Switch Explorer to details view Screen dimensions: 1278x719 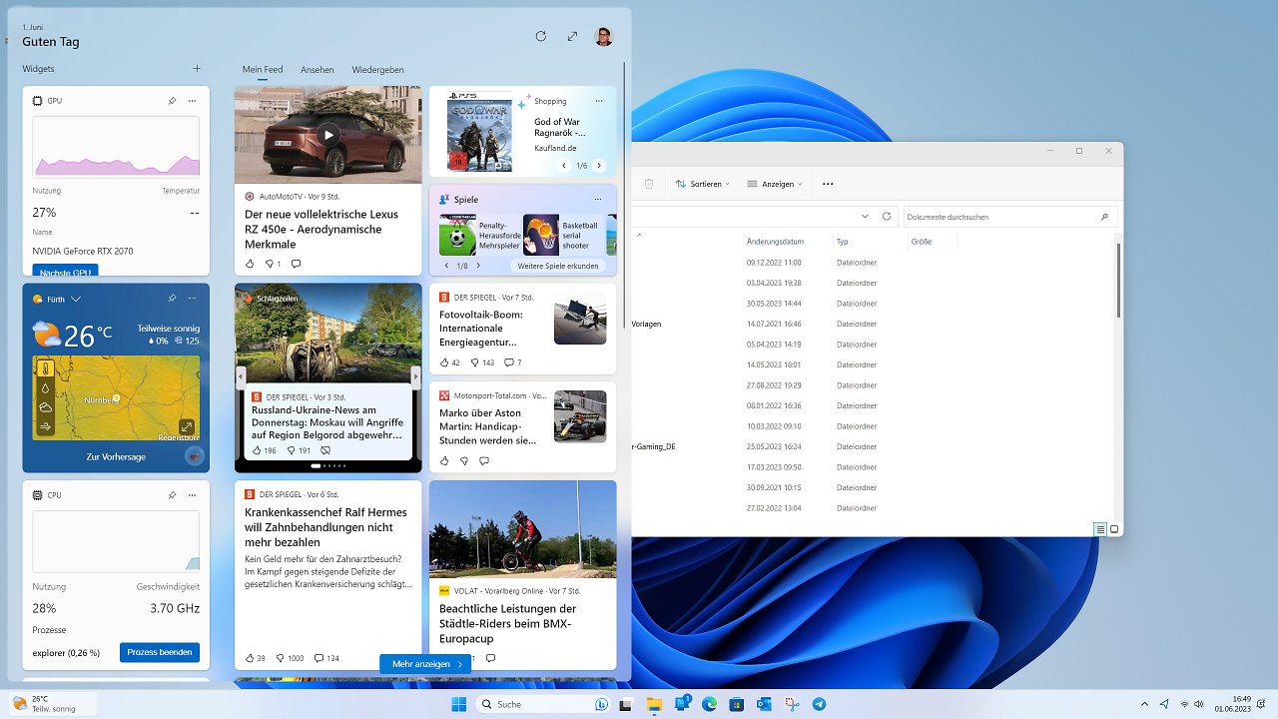1100,529
